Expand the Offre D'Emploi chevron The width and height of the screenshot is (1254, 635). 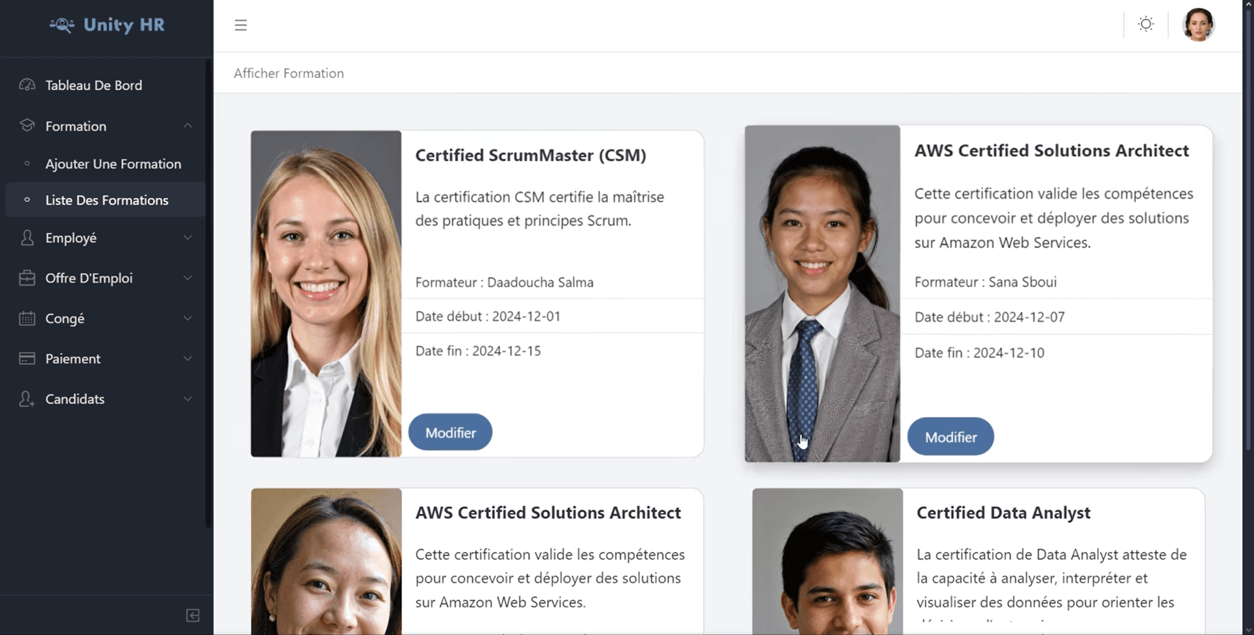tap(188, 278)
